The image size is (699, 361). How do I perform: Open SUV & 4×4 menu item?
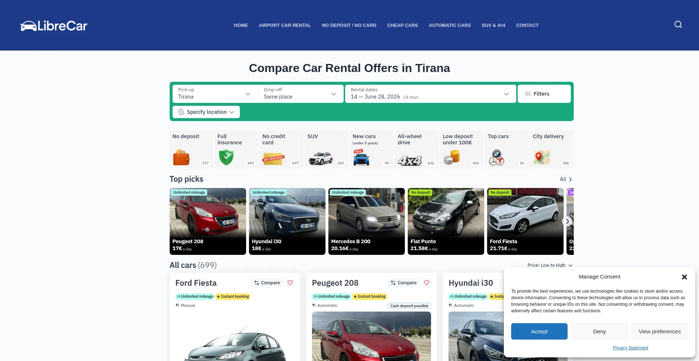click(x=493, y=25)
